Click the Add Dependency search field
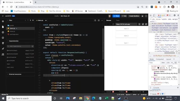 coord(19,46)
